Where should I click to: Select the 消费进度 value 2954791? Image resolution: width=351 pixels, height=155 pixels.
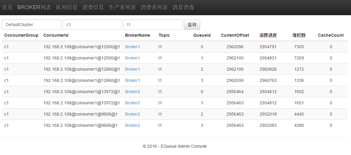pyautogui.click(x=268, y=47)
